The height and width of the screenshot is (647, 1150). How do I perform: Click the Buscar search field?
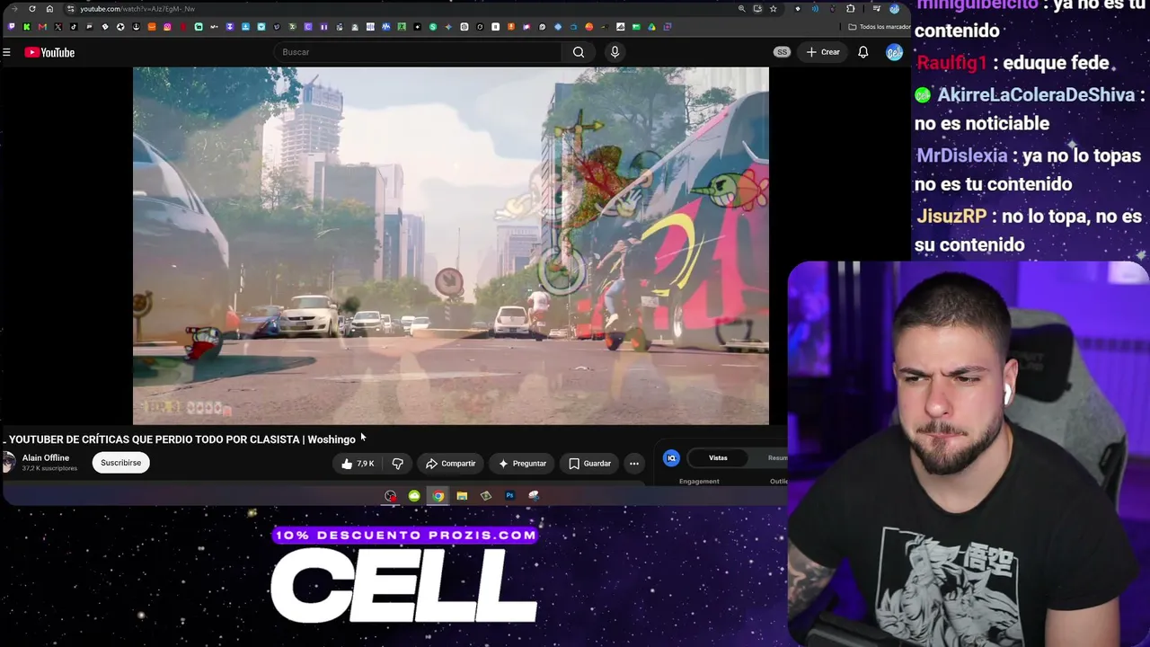coord(418,52)
